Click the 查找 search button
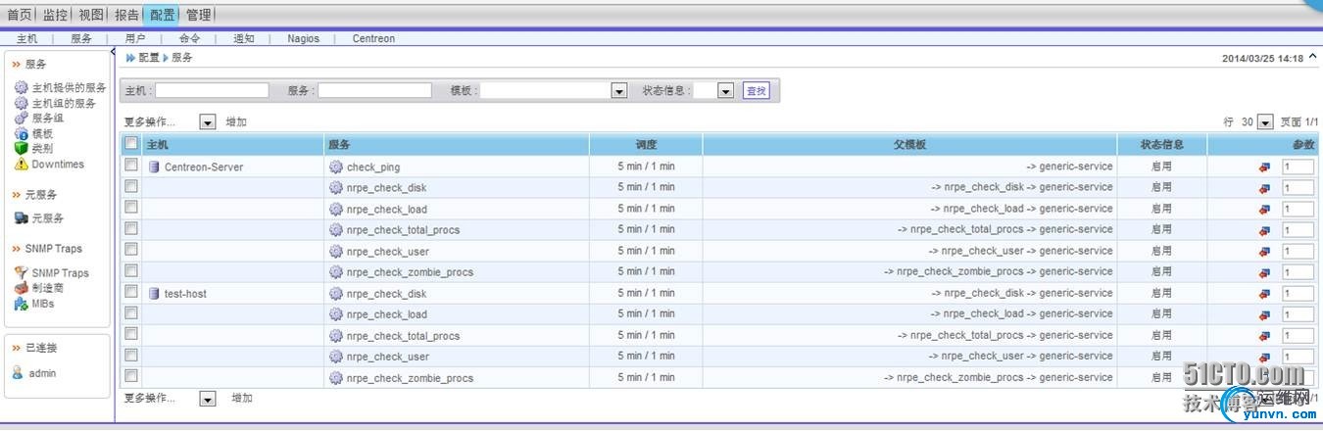 coord(756,90)
